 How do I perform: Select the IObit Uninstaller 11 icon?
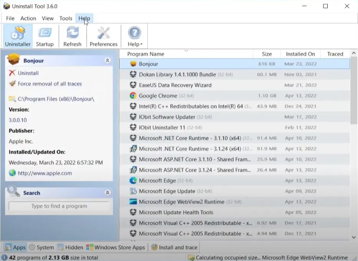pos(133,128)
